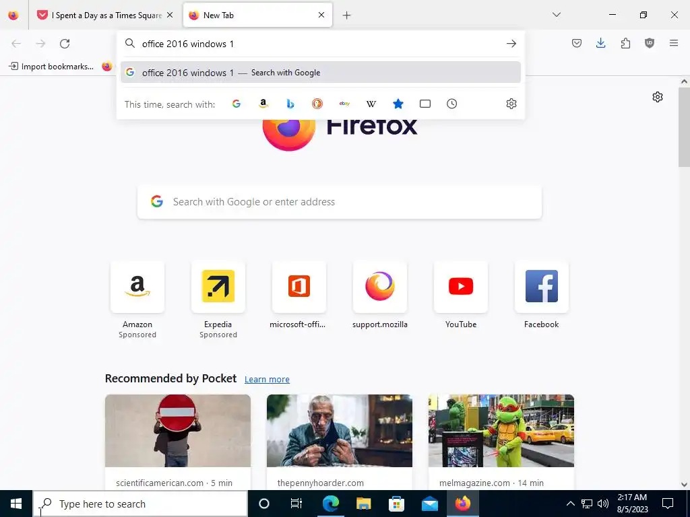Click Firefox icon on taskbar

462,504
